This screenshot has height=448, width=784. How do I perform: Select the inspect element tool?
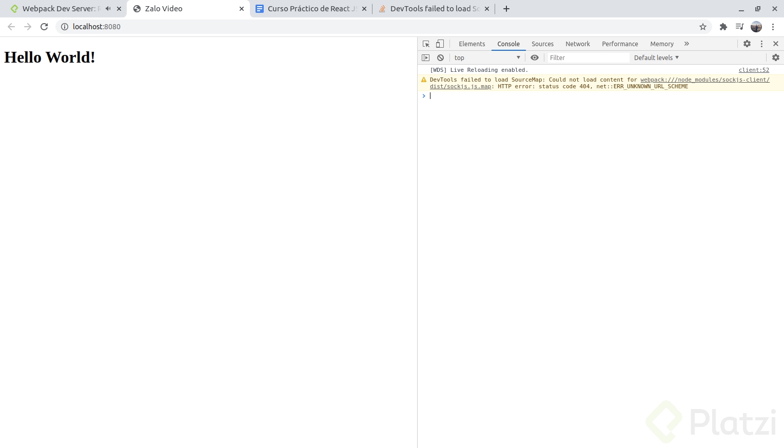[426, 44]
